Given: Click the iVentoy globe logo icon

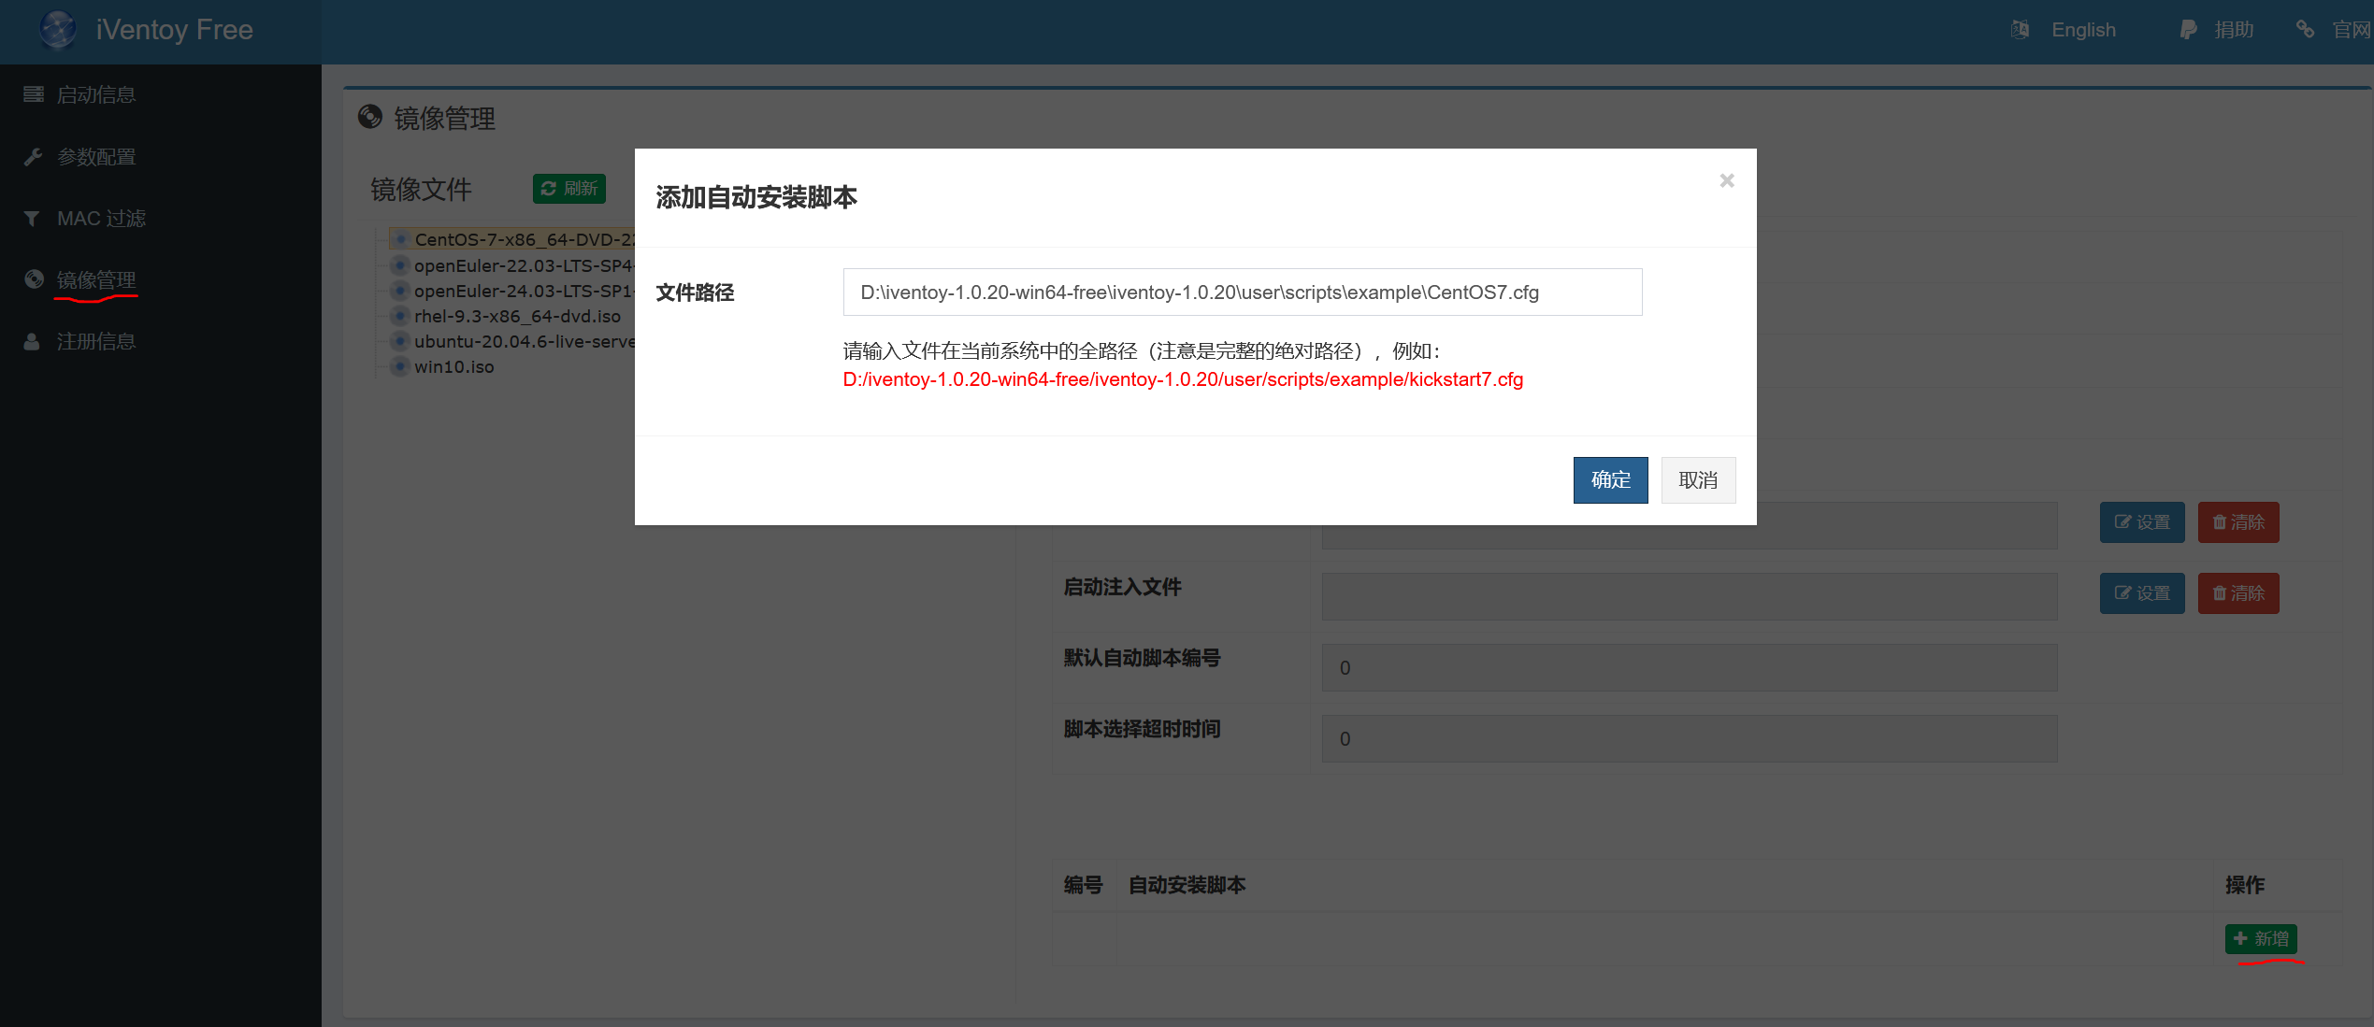Looking at the screenshot, I should [x=58, y=30].
